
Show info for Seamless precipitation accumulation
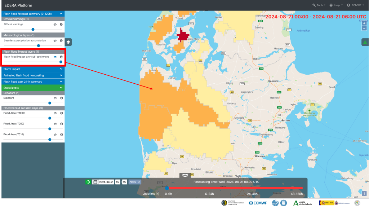pos(61,41)
